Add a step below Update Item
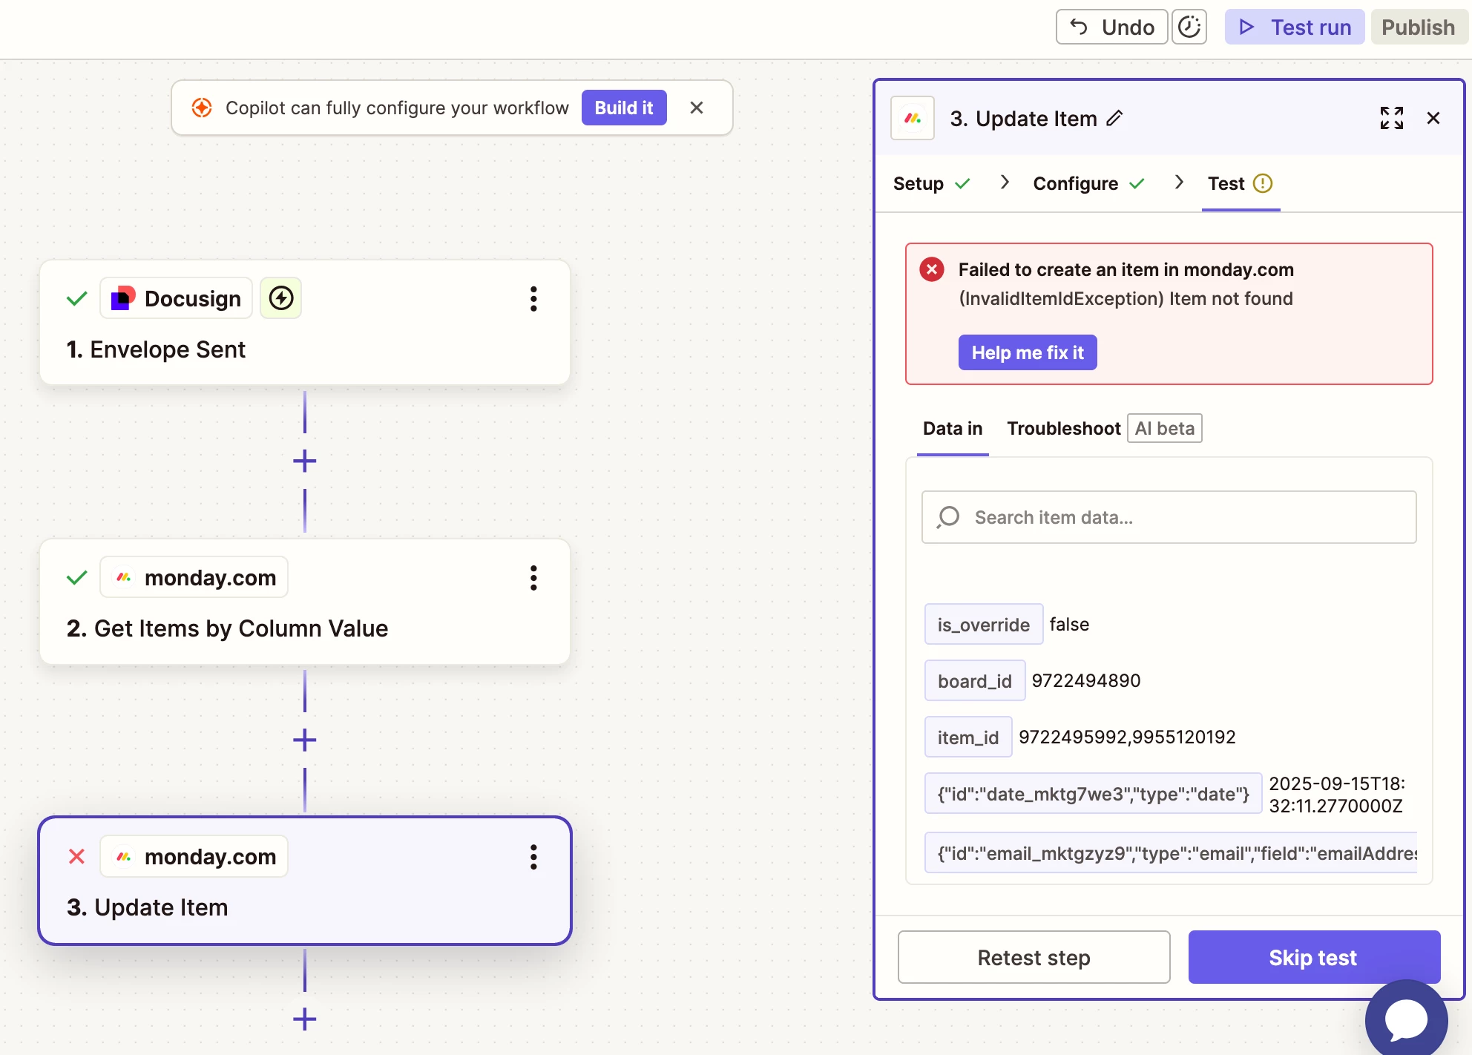This screenshot has width=1472, height=1055. click(304, 1019)
